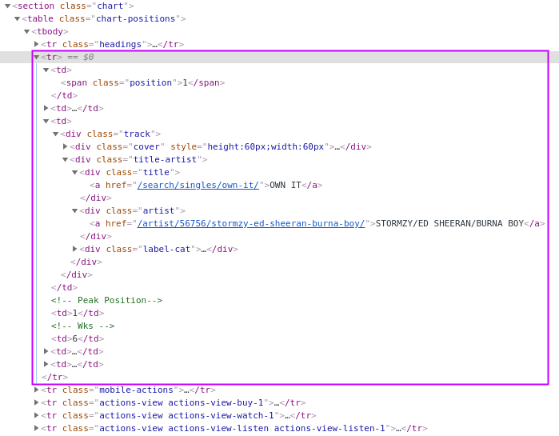Collapse the div title-artist node
Screen dimensions: 559x436
tap(65, 160)
